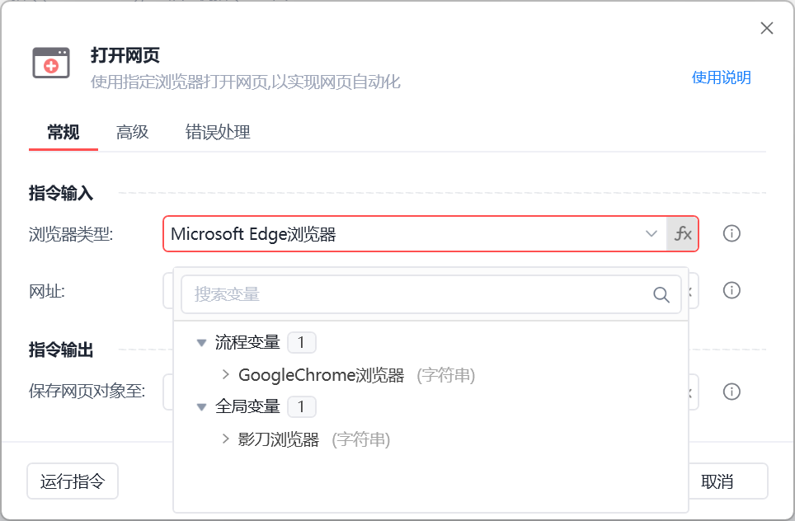Collapse the 流程变量 group
The height and width of the screenshot is (521, 795).
pos(201,342)
